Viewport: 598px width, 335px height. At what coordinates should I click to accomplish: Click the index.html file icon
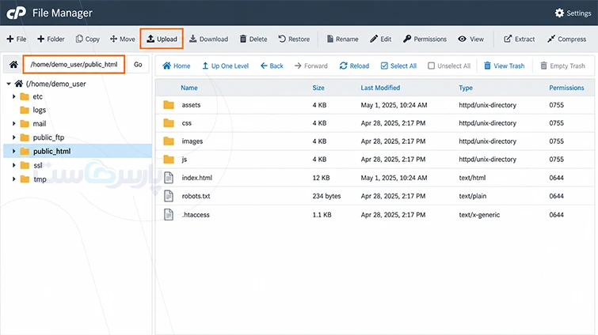click(x=169, y=178)
